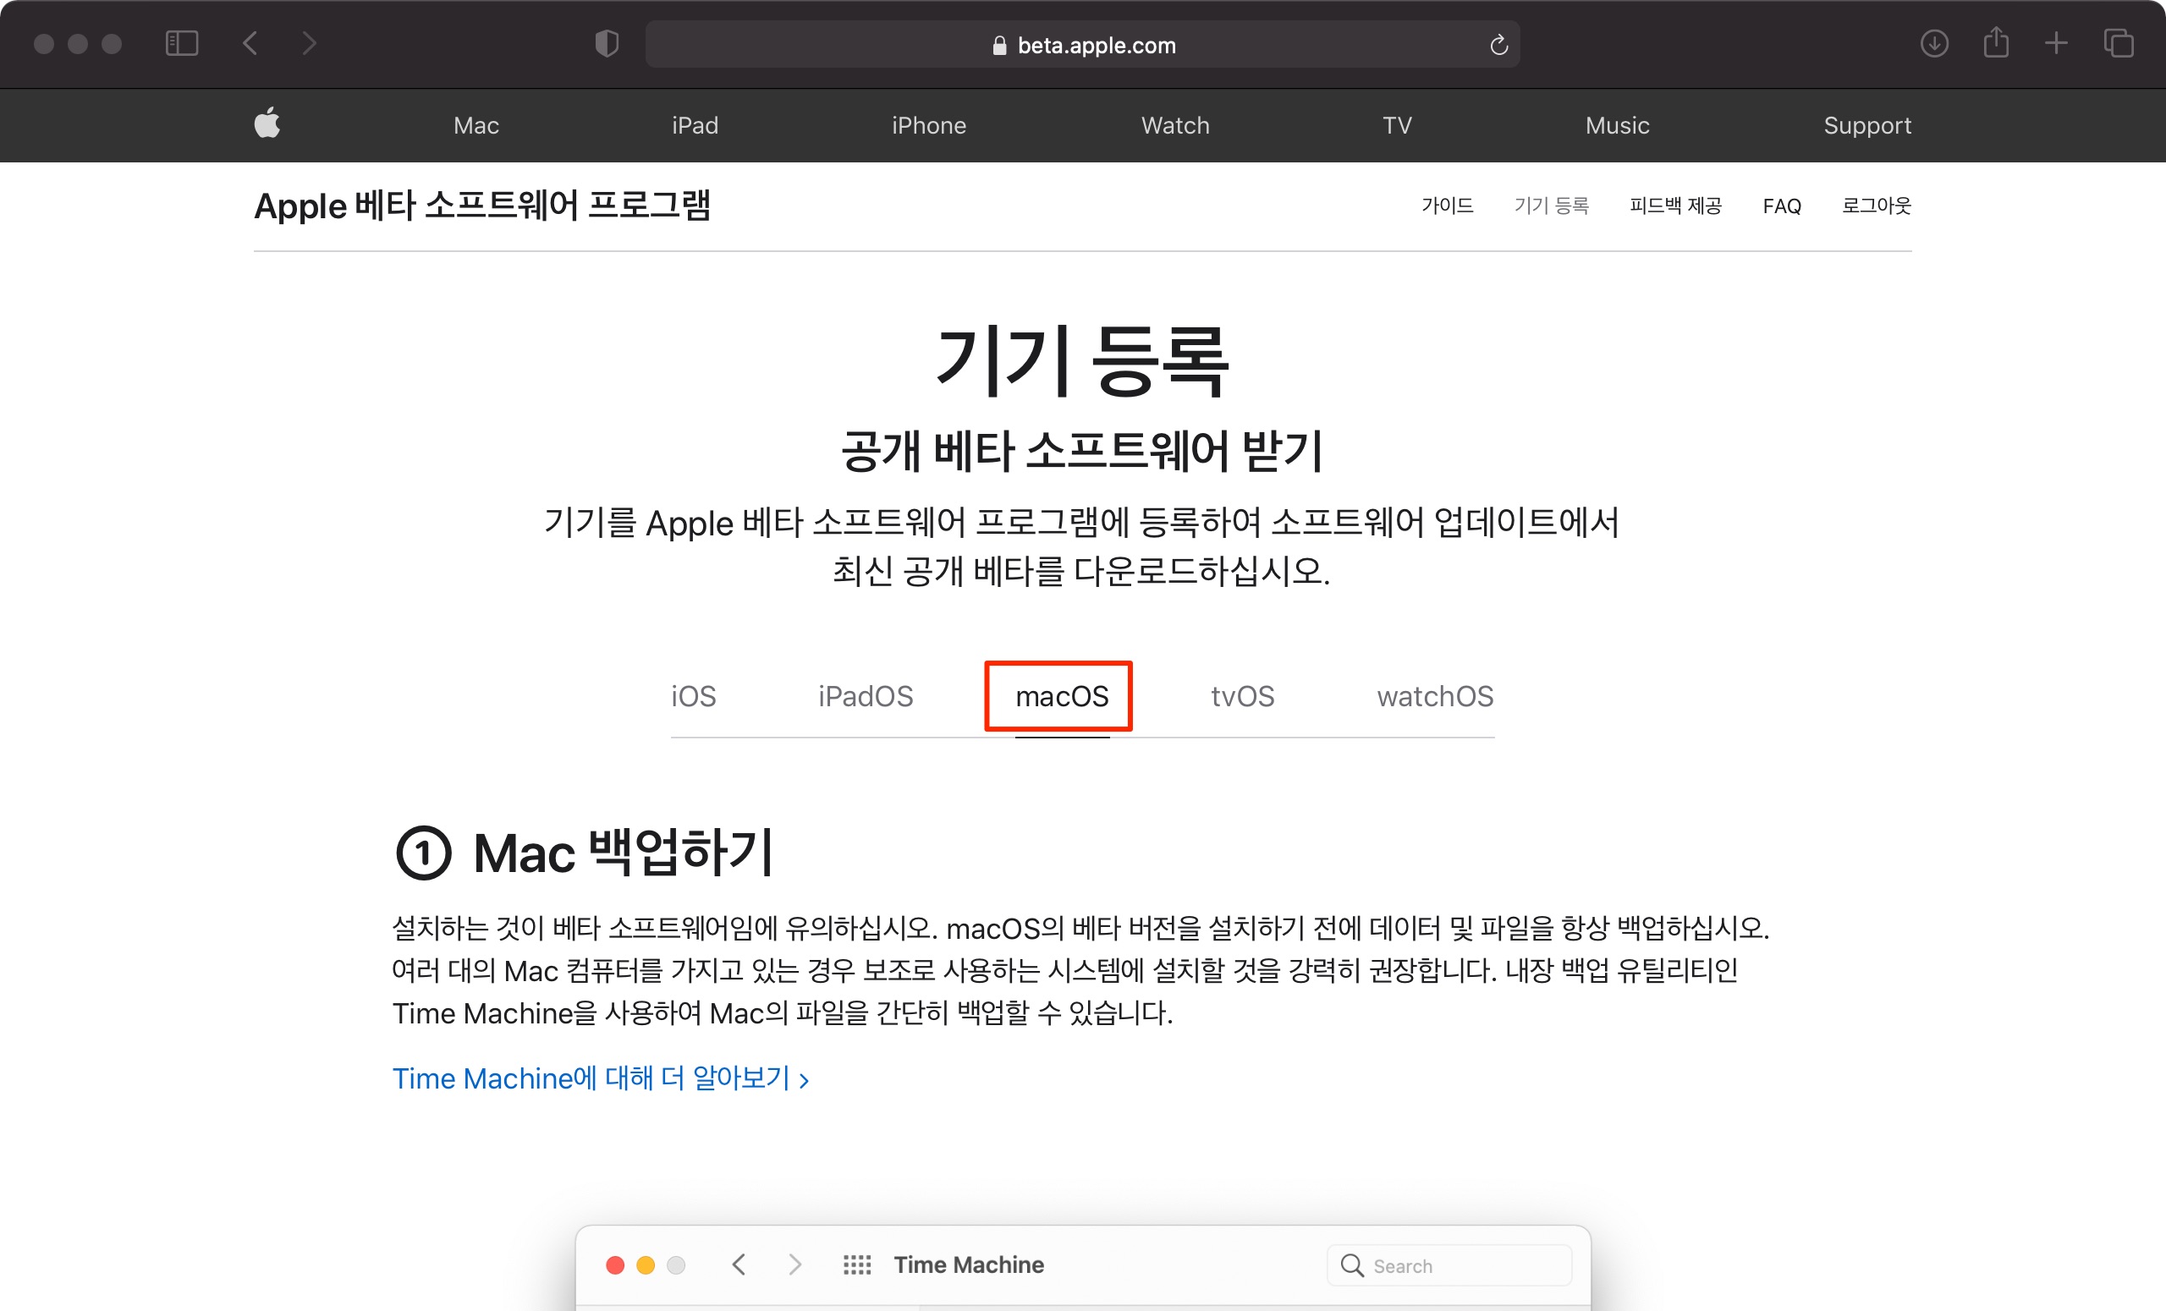This screenshot has width=2166, height=1311.
Task: Go back to previous page
Action: pos(250,43)
